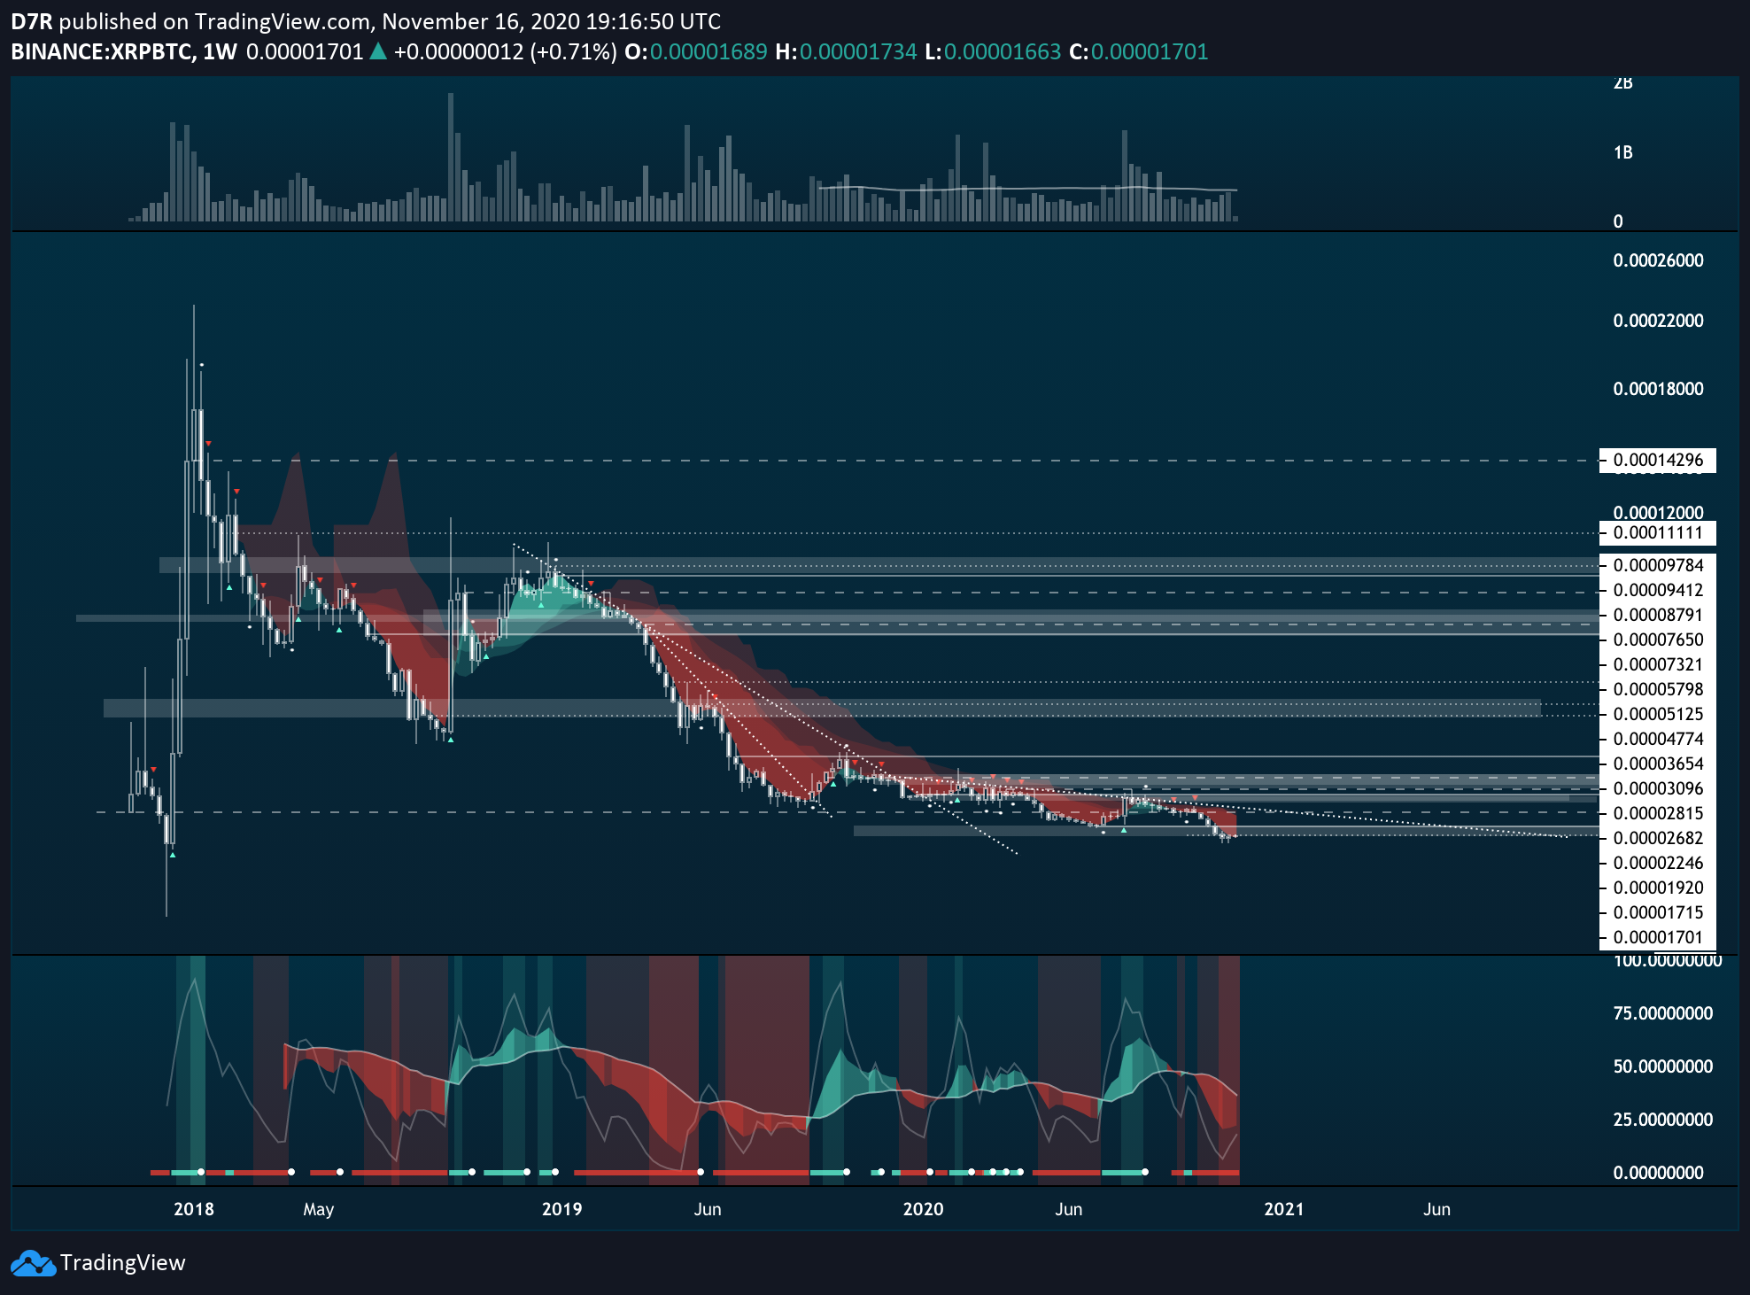
Task: Click the 0.00007650 price label
Action: [x=1658, y=640]
